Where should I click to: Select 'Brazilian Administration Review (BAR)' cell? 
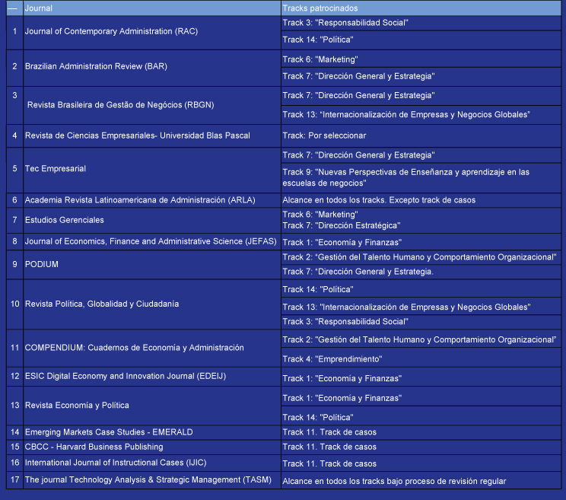coord(152,68)
